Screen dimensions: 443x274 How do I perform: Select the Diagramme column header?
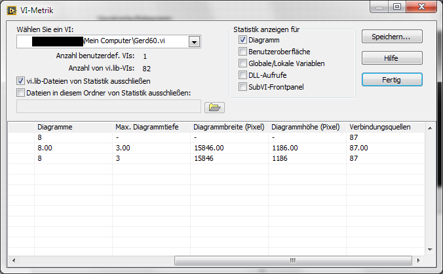73,127
